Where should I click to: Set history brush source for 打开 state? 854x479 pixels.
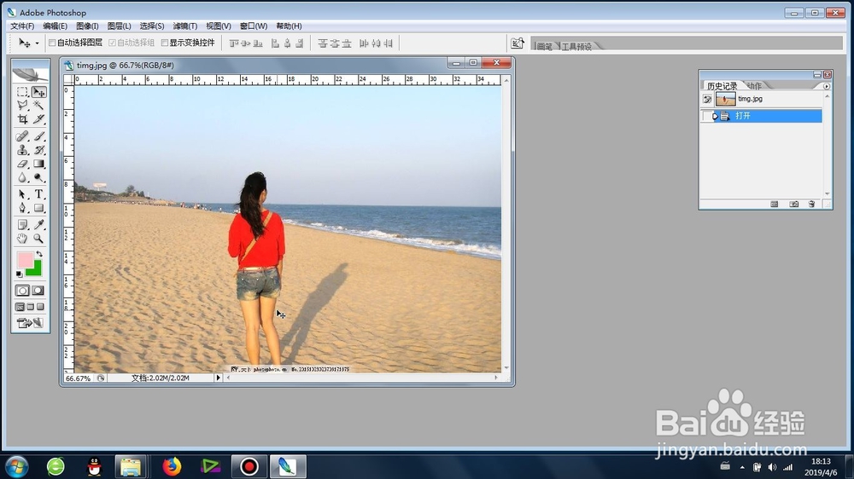(x=707, y=116)
